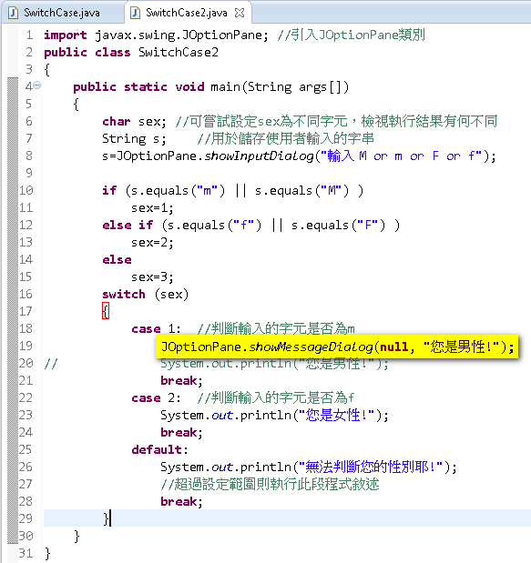The width and height of the screenshot is (531, 563).
Task: Click the break statement on line 28
Action: (181, 501)
